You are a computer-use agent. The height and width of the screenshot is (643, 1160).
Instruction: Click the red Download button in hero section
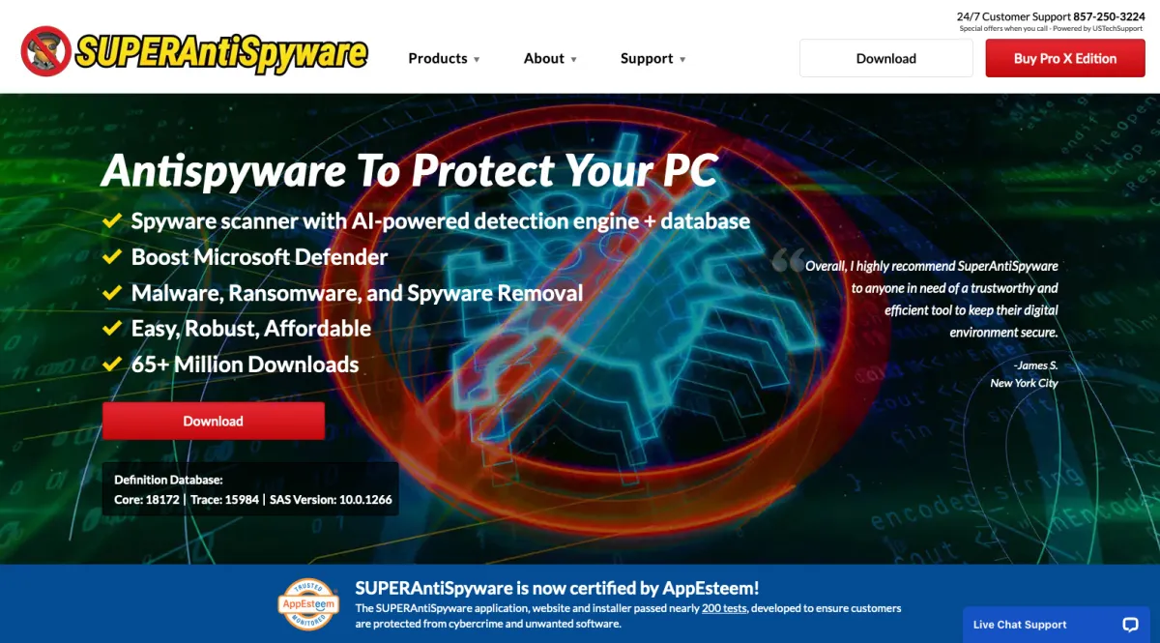pos(214,422)
